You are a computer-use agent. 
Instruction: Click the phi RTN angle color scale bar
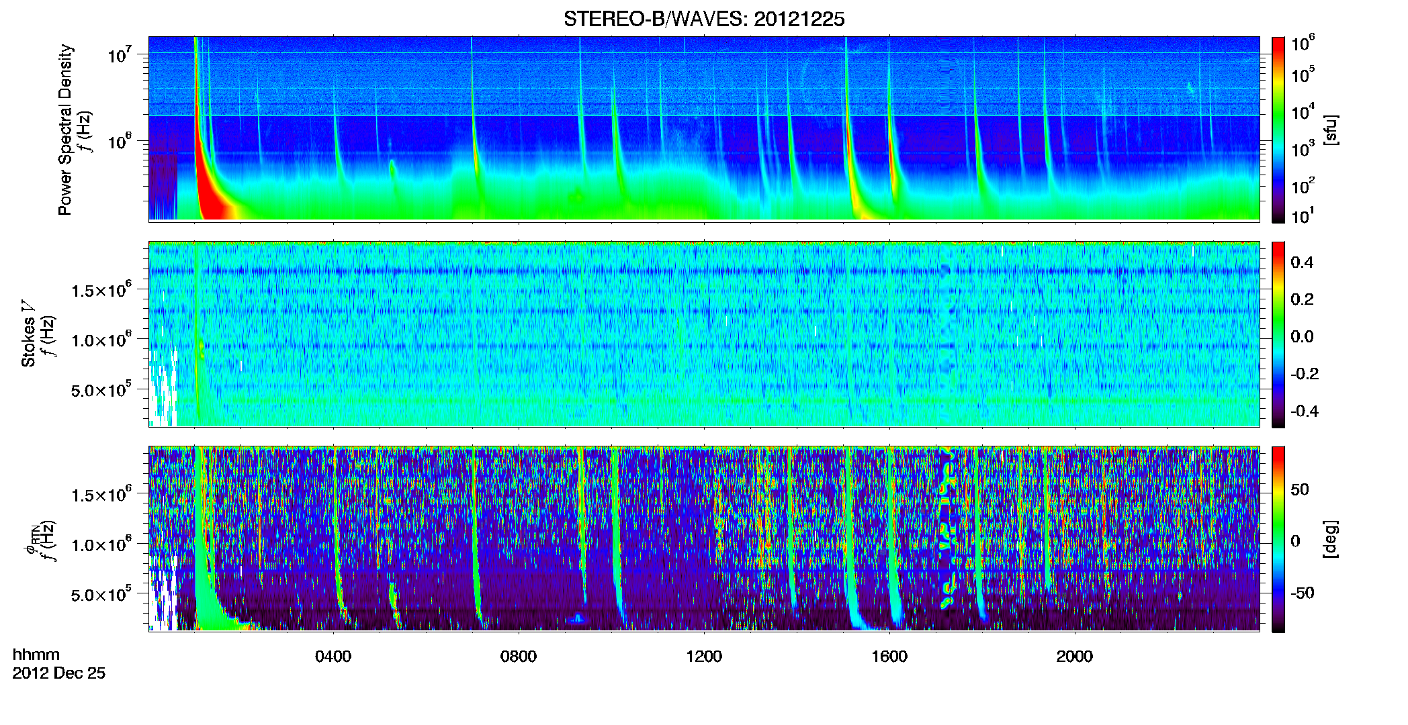[1278, 540]
